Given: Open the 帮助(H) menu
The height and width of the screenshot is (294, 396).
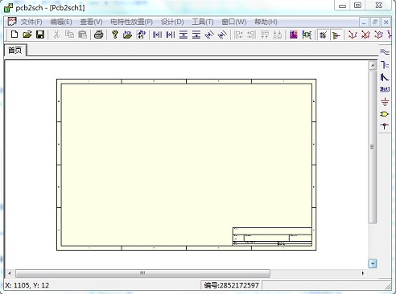Looking at the screenshot, I should click(266, 22).
